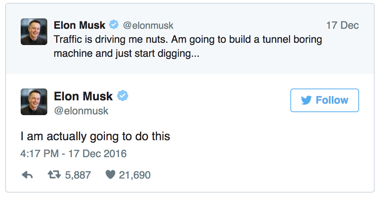The width and height of the screenshot is (382, 197).
Task: Like the tweet with the heart icon
Action: click(110, 174)
